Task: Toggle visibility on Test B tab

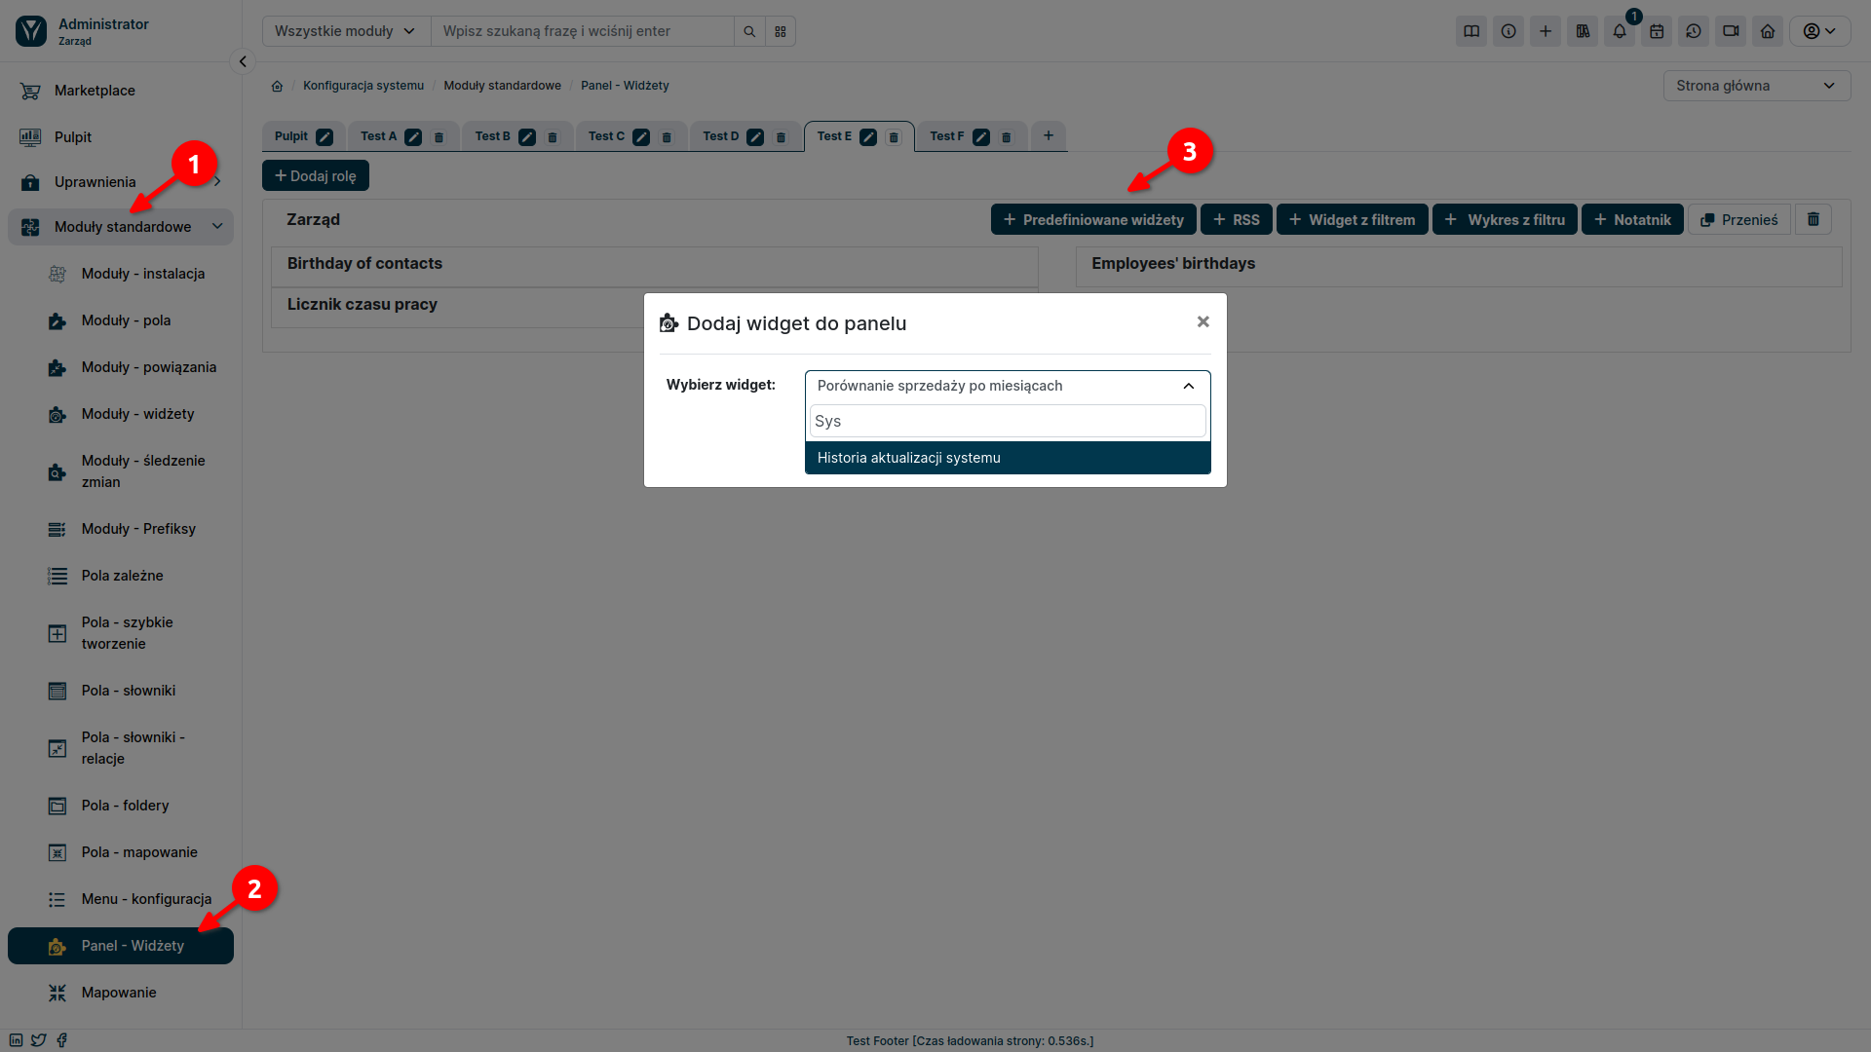Action: 528,136
